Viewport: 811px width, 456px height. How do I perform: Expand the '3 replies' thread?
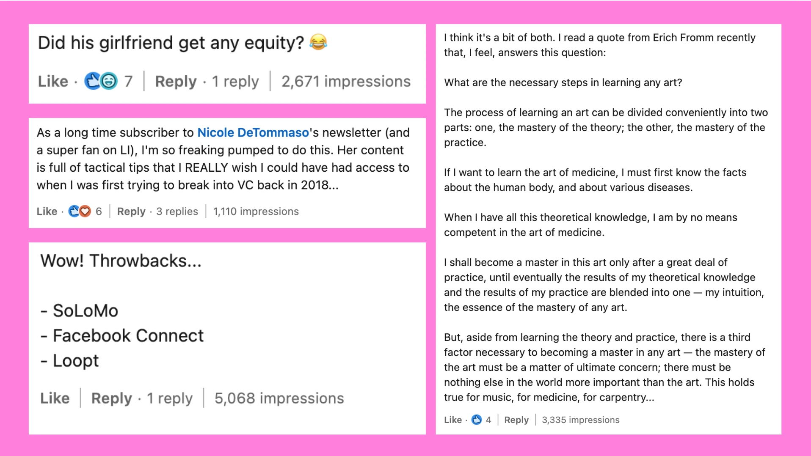[x=177, y=211]
